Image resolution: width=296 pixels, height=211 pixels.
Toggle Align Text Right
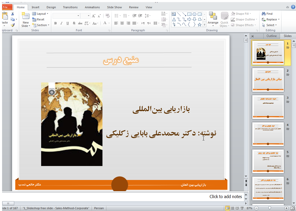click(128, 23)
